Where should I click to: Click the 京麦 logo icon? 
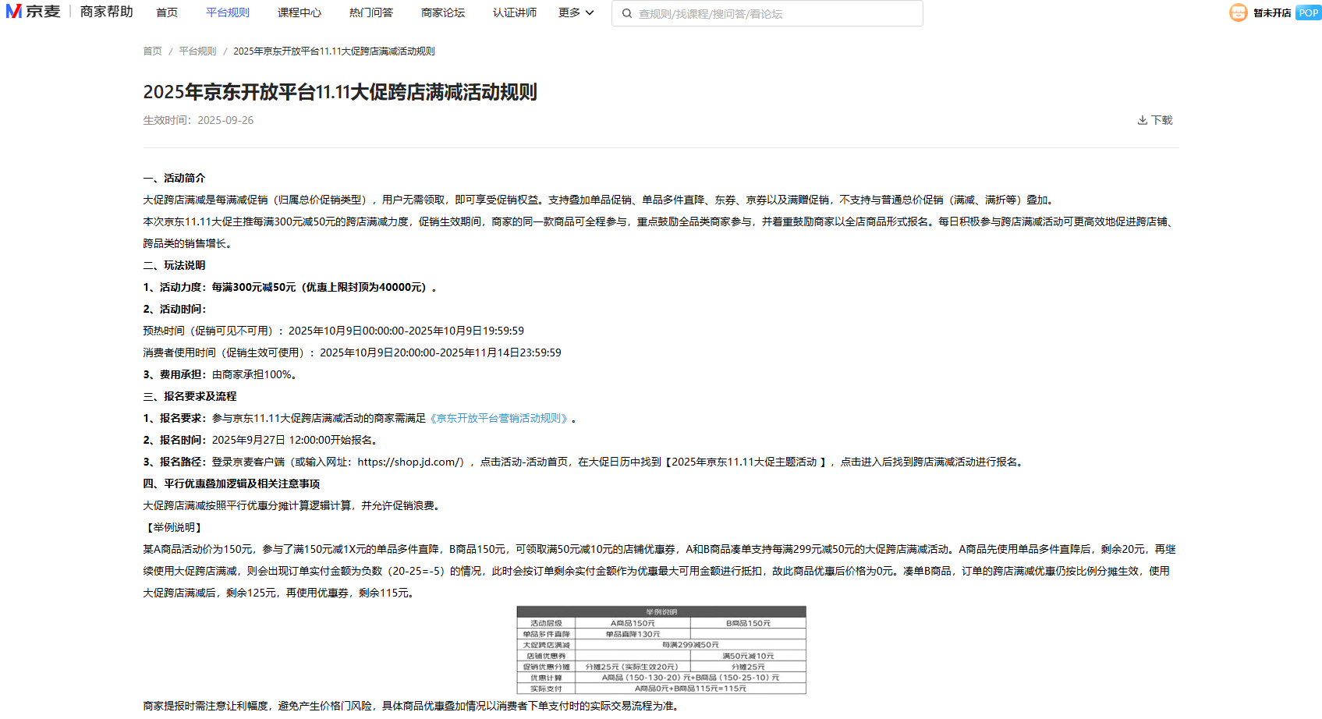coord(33,12)
